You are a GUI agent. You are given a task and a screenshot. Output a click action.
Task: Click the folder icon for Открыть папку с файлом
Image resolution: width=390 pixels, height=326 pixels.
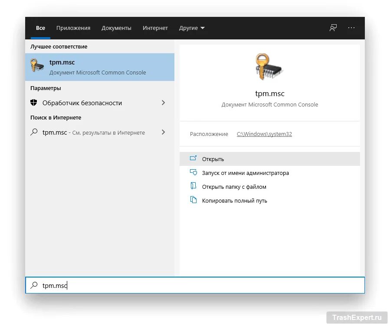tap(193, 186)
